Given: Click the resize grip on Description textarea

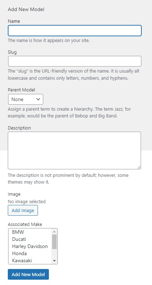Looking at the screenshot, I should 139,167.
